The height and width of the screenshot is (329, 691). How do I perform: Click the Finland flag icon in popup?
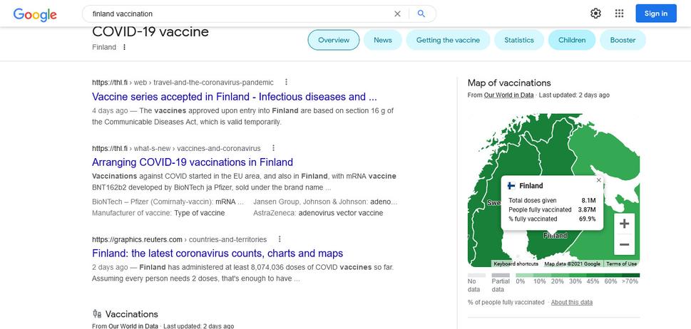(511, 186)
